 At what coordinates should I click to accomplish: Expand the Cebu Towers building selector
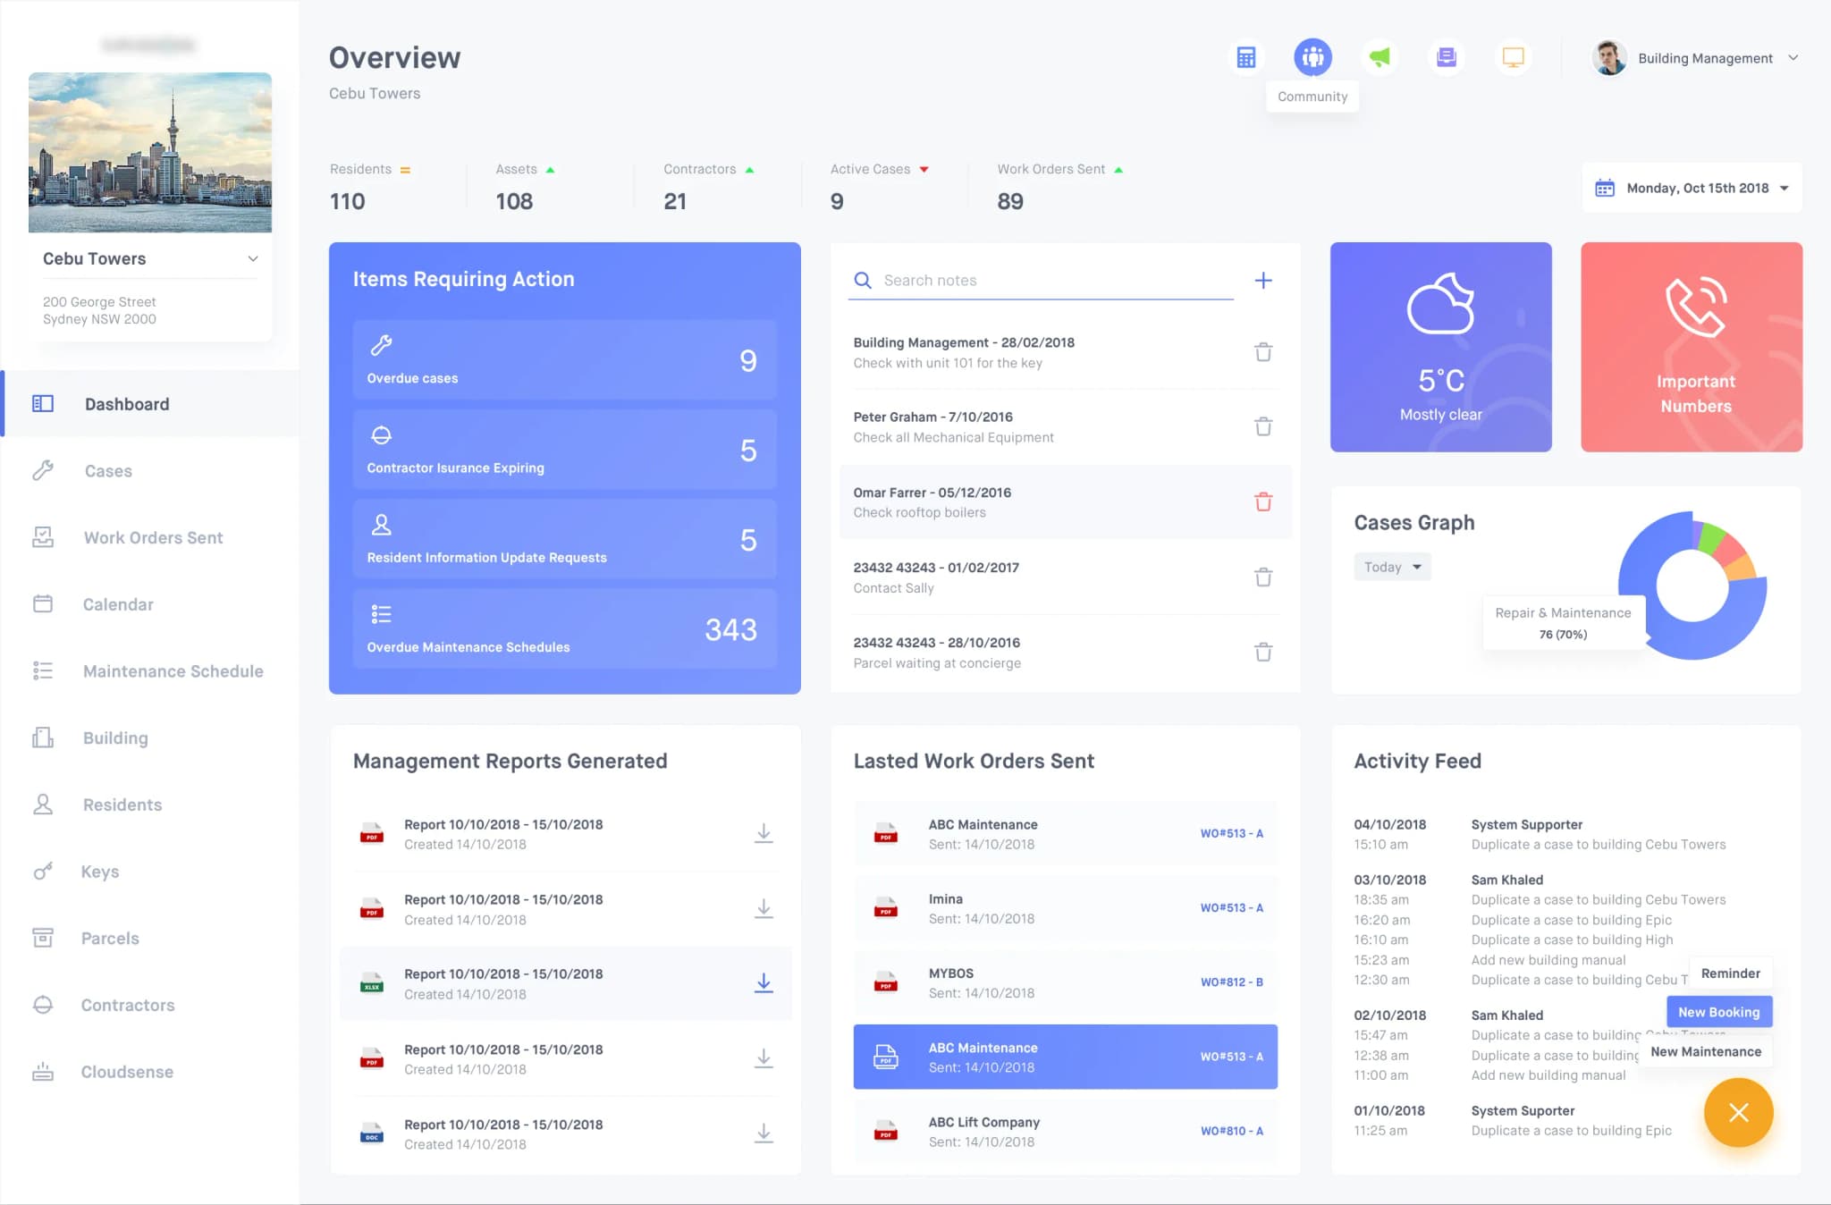pyautogui.click(x=253, y=258)
